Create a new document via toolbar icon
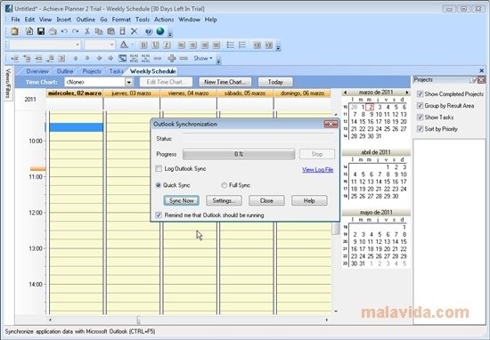This screenshot has height=340, width=490. click(x=29, y=31)
